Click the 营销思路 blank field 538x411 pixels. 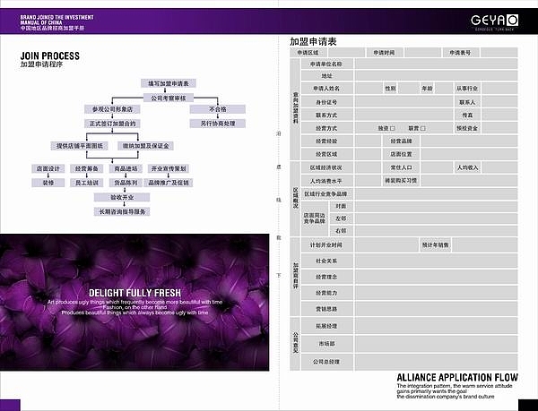(x=436, y=309)
